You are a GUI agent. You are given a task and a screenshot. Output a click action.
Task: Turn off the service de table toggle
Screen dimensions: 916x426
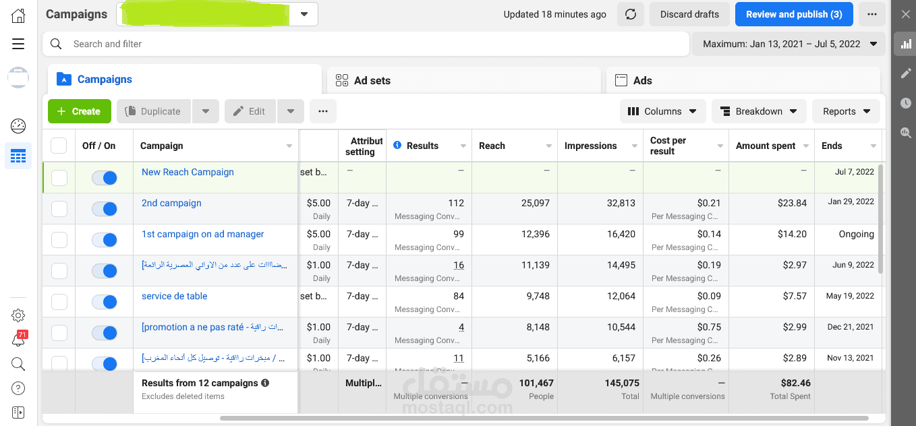(x=105, y=302)
